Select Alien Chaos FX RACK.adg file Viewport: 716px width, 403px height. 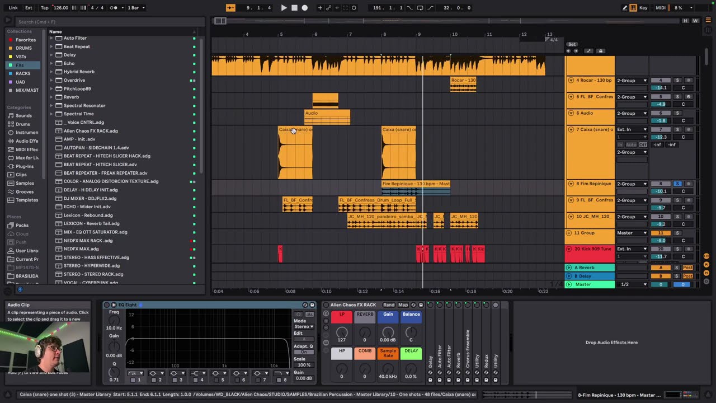coord(91,131)
